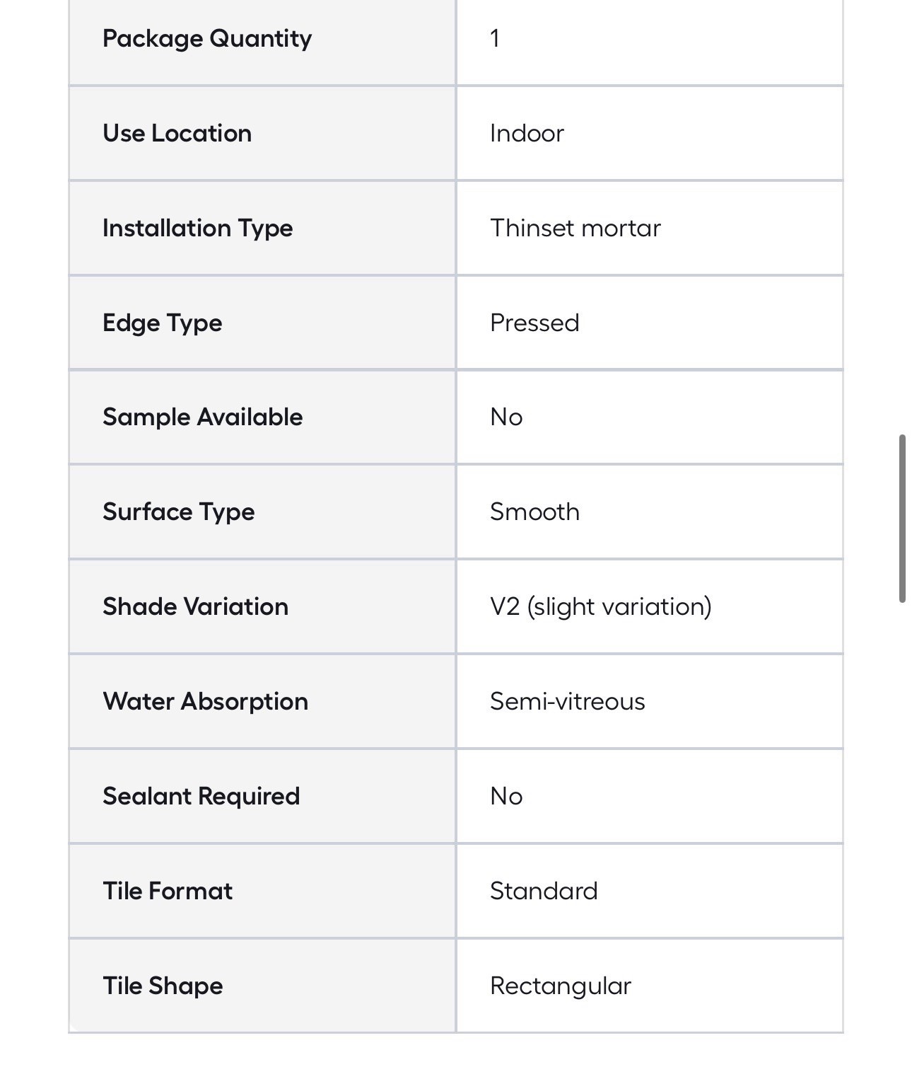Click the Edge Type label

tap(163, 323)
